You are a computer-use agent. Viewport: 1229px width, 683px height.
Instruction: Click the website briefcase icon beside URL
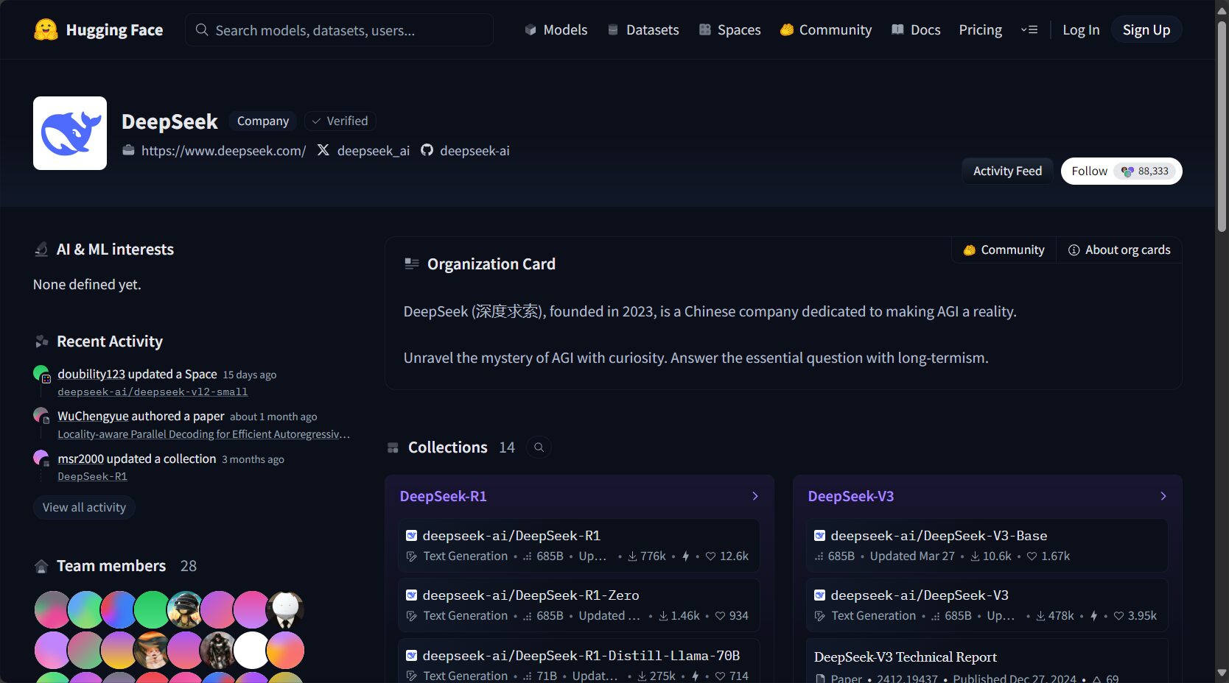tap(128, 150)
